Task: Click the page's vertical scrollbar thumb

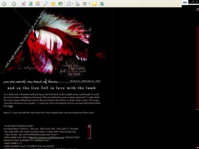Action: point(198,67)
